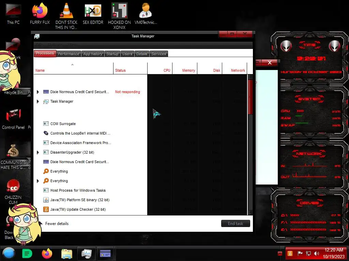Image resolution: width=349 pixels, height=261 pixels.
Task: Open the This PC desktop icon
Action: (x=13, y=13)
